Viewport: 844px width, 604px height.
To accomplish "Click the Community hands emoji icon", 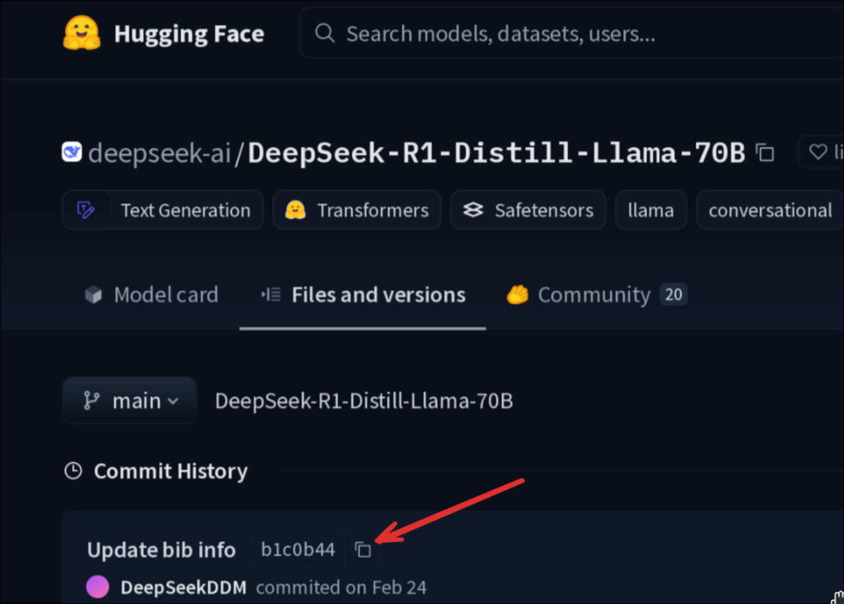I will 518,295.
